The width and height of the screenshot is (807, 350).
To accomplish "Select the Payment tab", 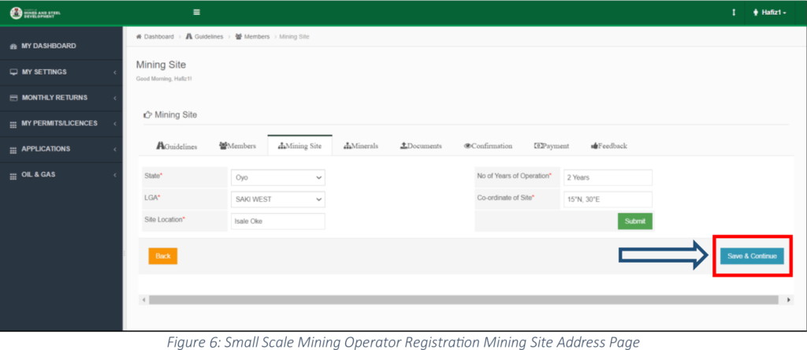I will coord(552,146).
